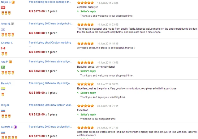Screen dimensions: 198x139
Task: Click the single medal icon under Beatriz V.
Action: point(3,94)
